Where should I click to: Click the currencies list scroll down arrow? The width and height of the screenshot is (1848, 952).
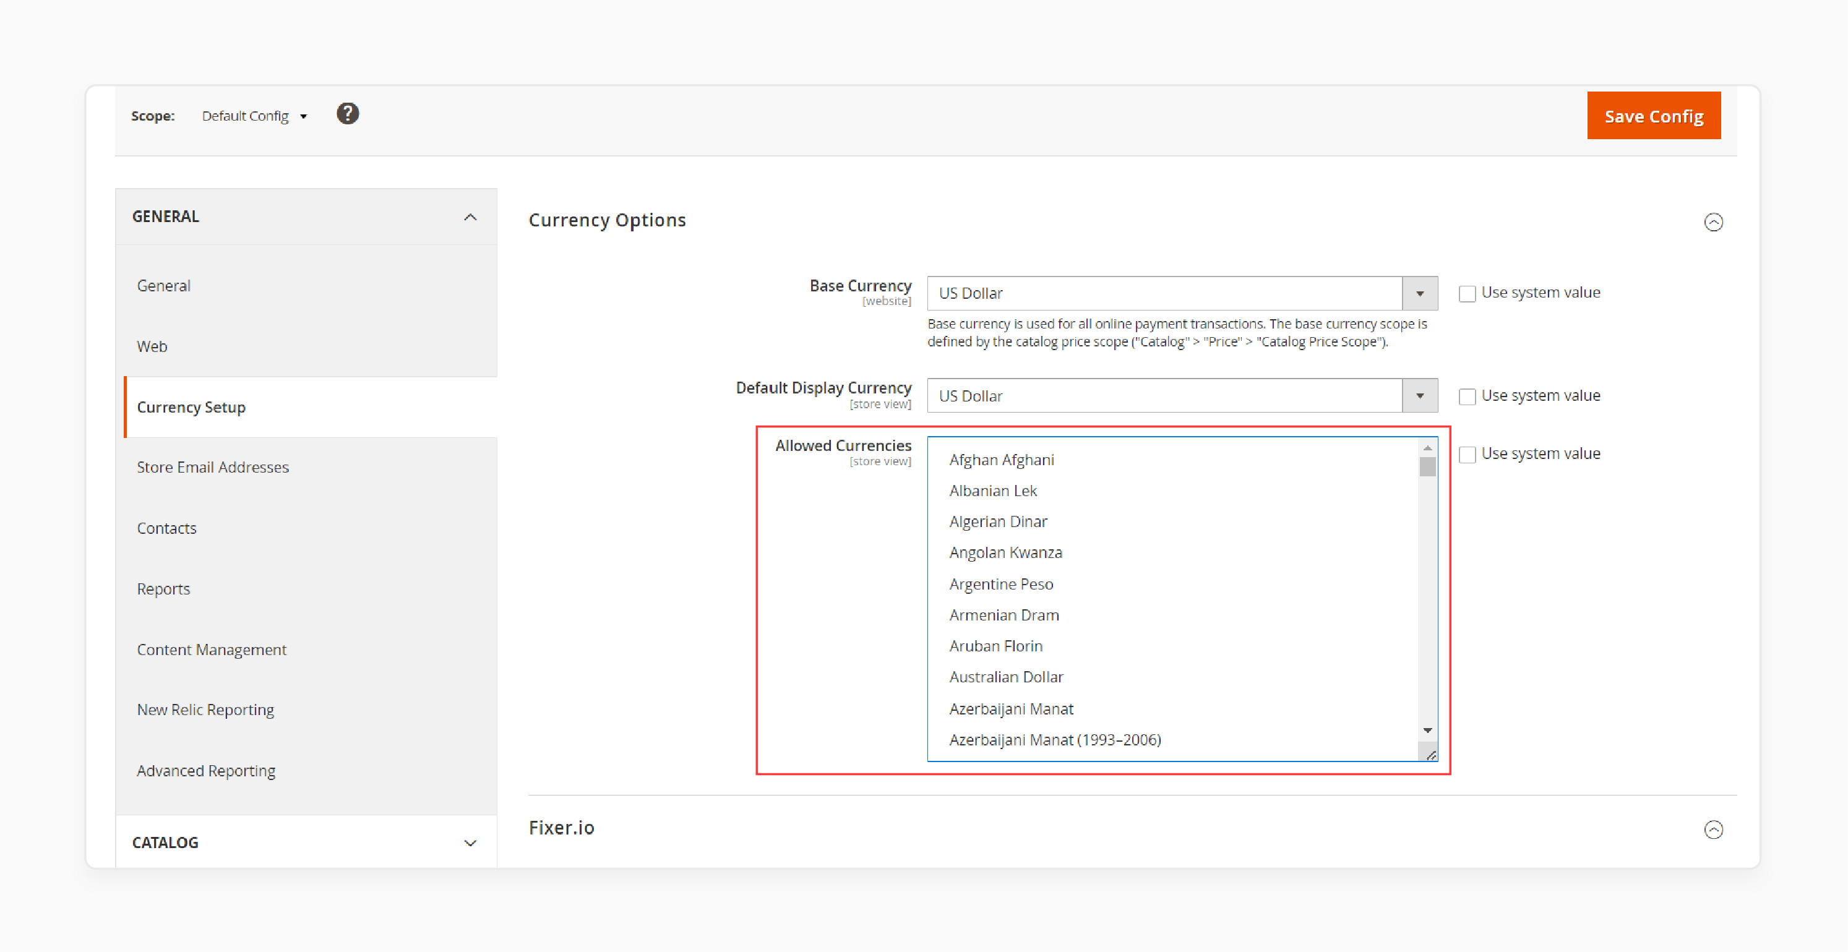pos(1428,731)
